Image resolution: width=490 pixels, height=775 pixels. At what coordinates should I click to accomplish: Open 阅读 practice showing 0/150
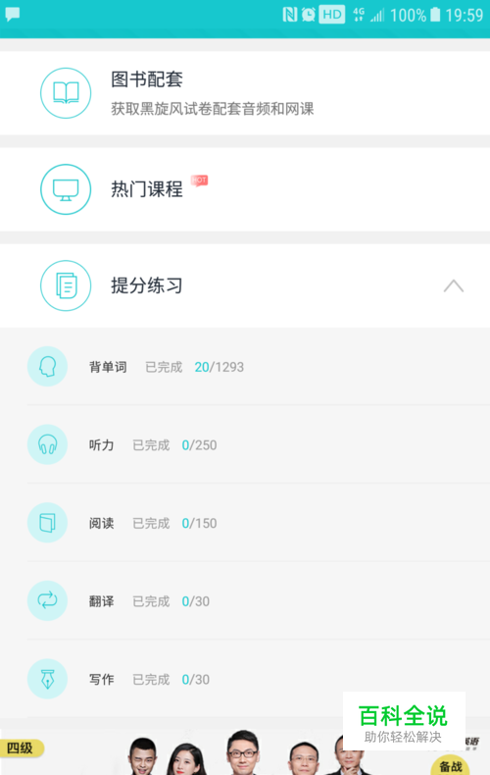(245, 523)
